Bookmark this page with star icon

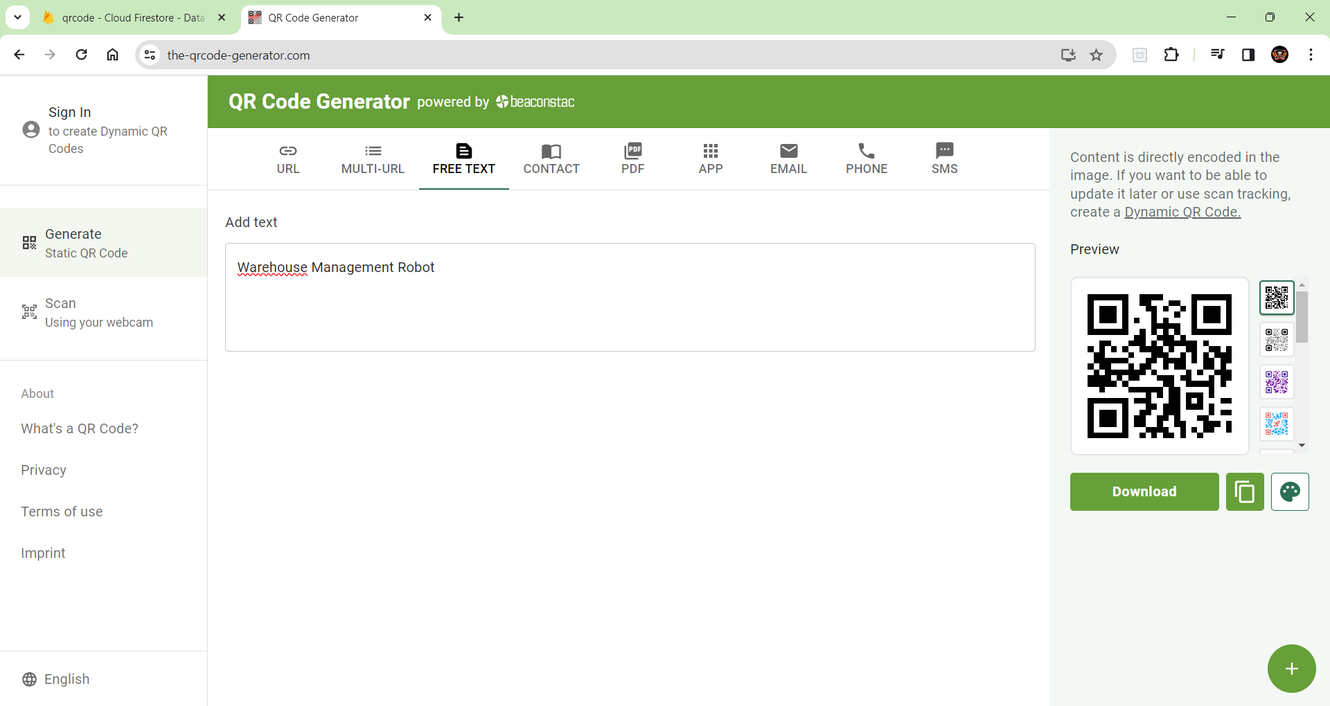pyautogui.click(x=1096, y=55)
